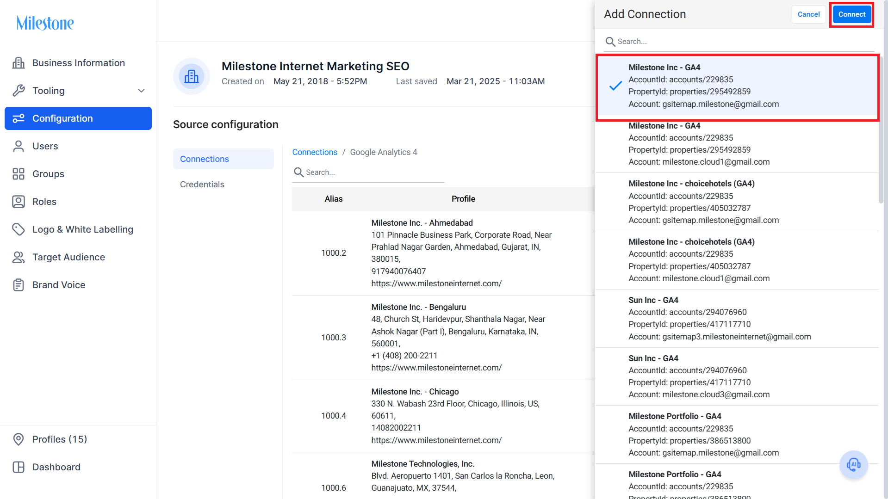Click alias 1000.4 cell
This screenshot has width=888, height=499.
[x=334, y=416]
